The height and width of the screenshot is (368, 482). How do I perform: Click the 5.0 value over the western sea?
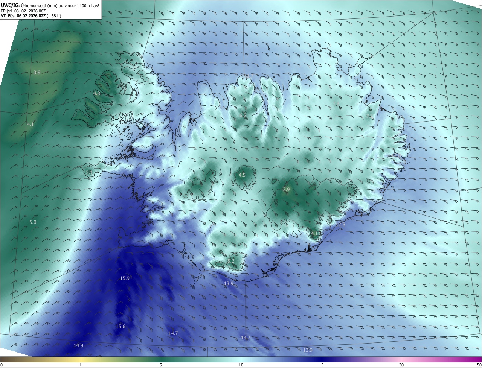point(33,222)
